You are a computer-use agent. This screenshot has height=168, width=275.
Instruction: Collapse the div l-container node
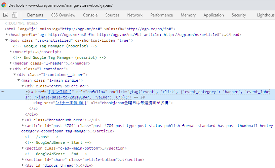tap(10, 69)
